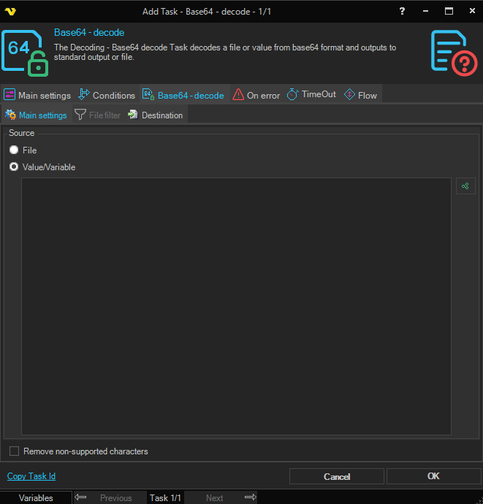This screenshot has width=483, height=504.
Task: Select the Value/Variable radio option
Action: (14, 167)
